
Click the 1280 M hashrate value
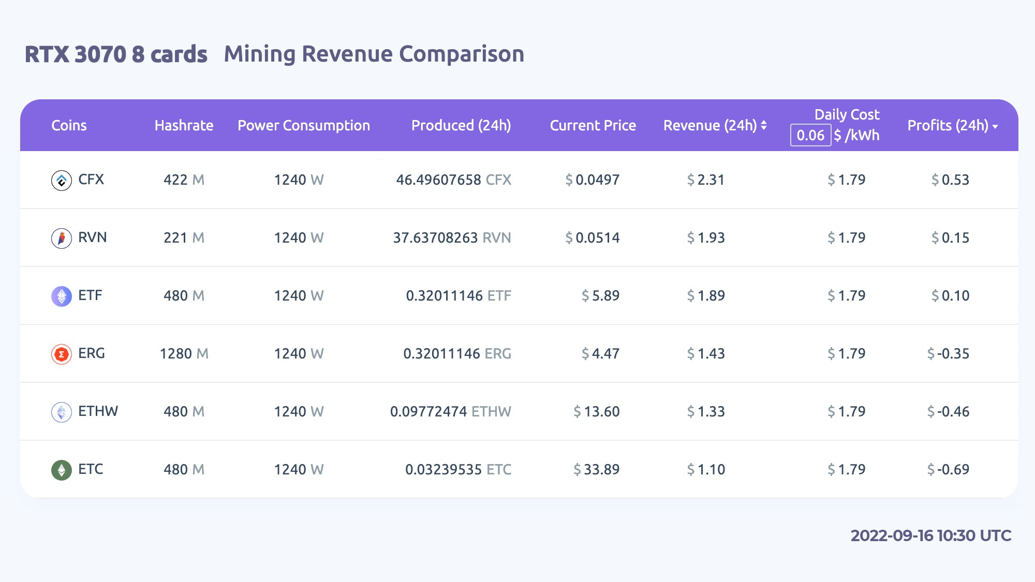tap(184, 353)
